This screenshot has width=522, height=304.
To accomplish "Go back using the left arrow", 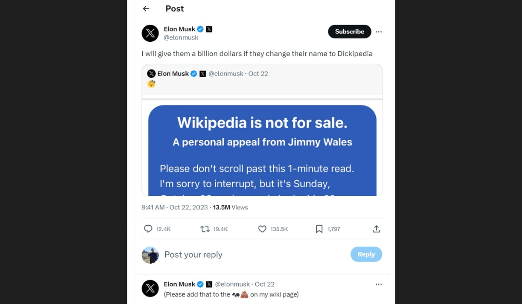I will [x=146, y=9].
